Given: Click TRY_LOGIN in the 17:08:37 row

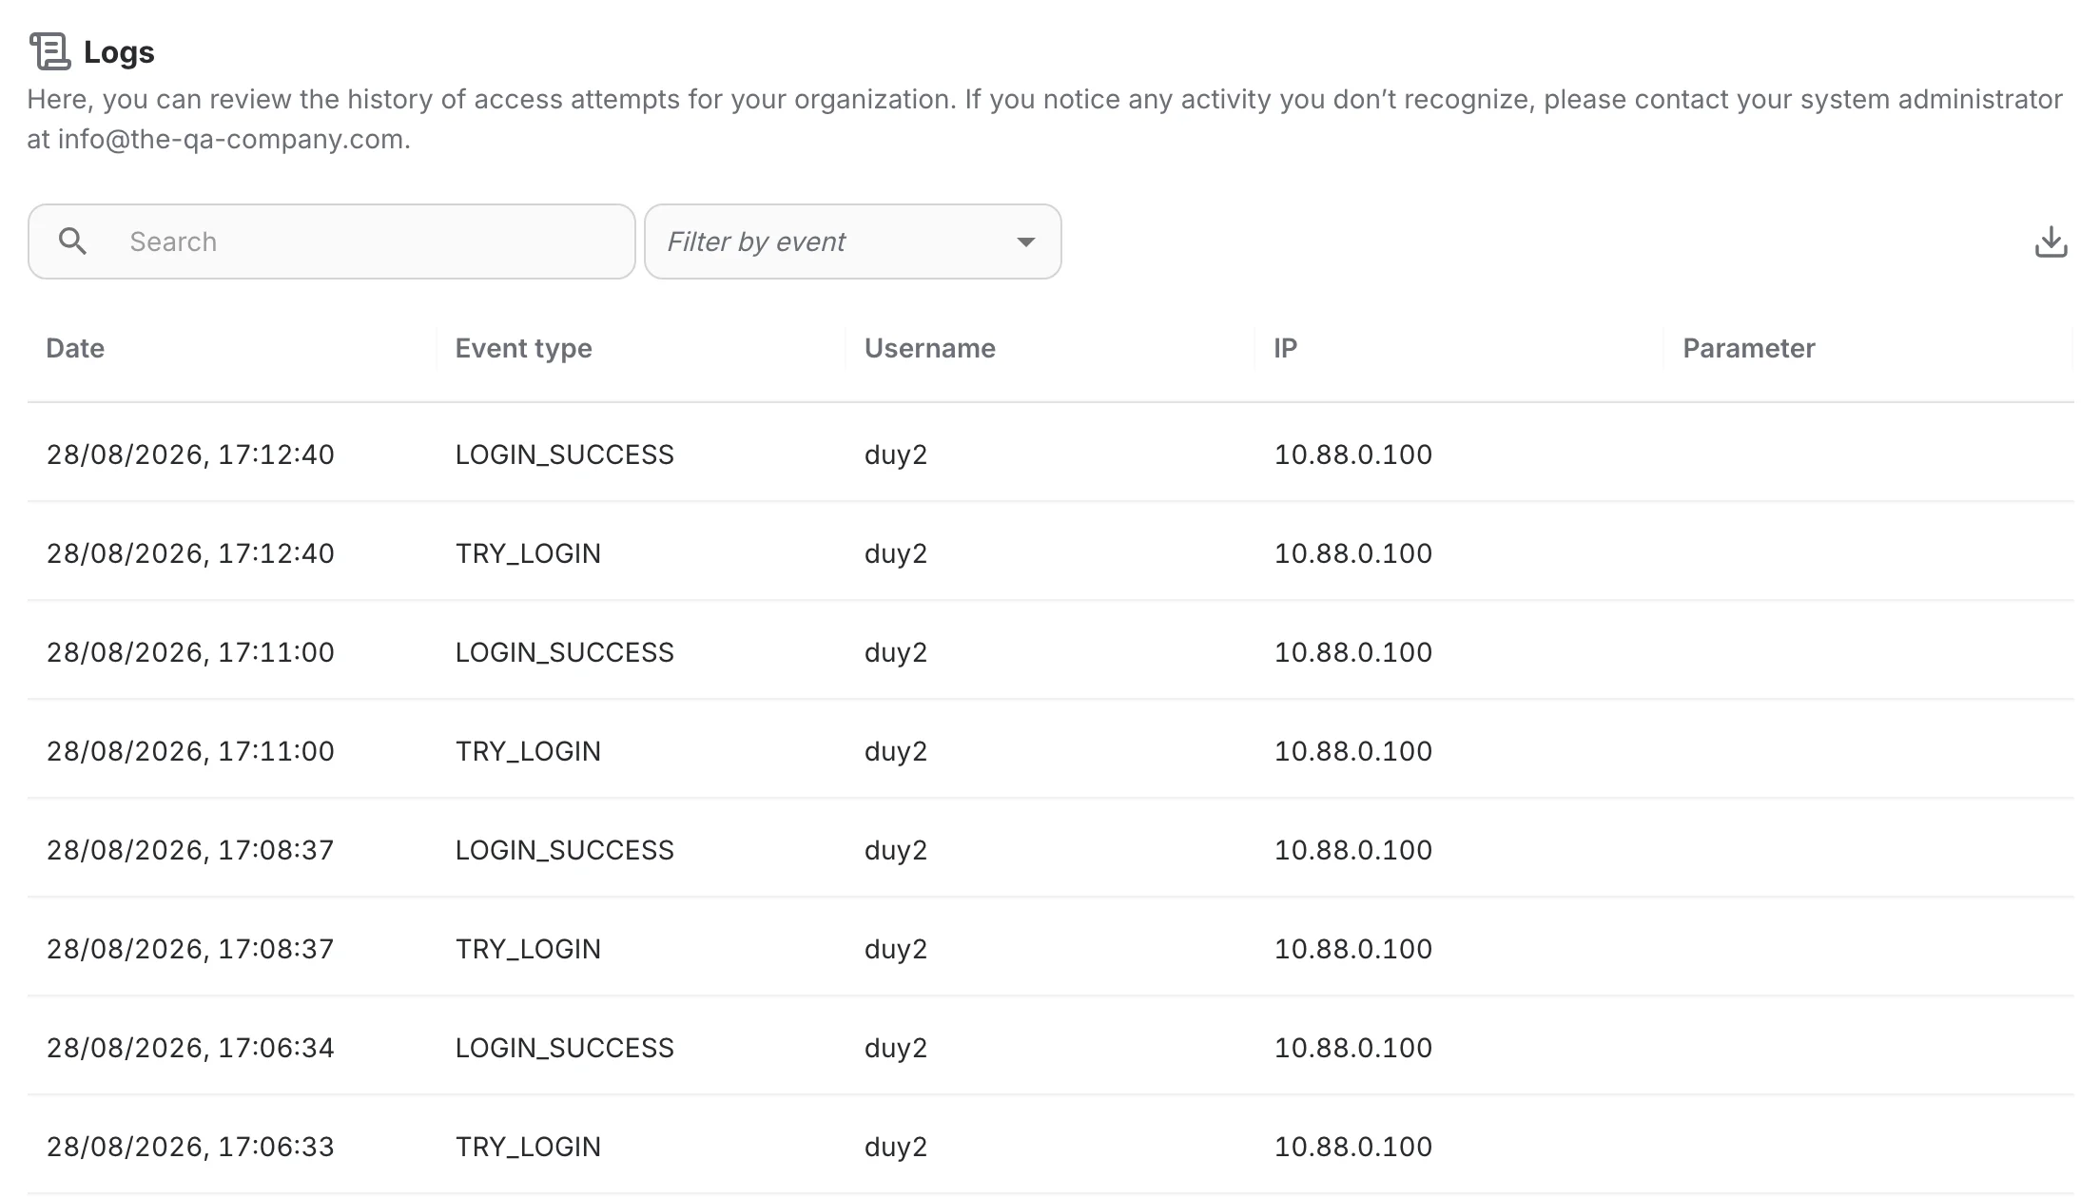Looking at the screenshot, I should coord(528,949).
